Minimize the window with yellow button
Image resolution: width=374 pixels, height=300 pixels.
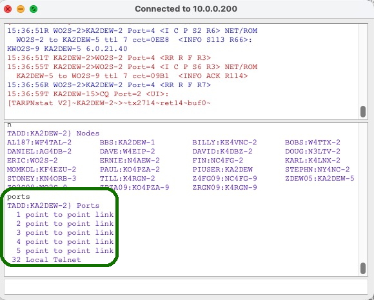pyautogui.click(x=21, y=9)
